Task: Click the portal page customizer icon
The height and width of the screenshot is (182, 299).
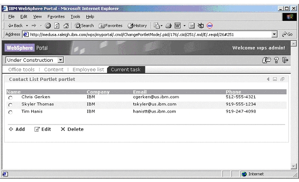Action: 266,60
